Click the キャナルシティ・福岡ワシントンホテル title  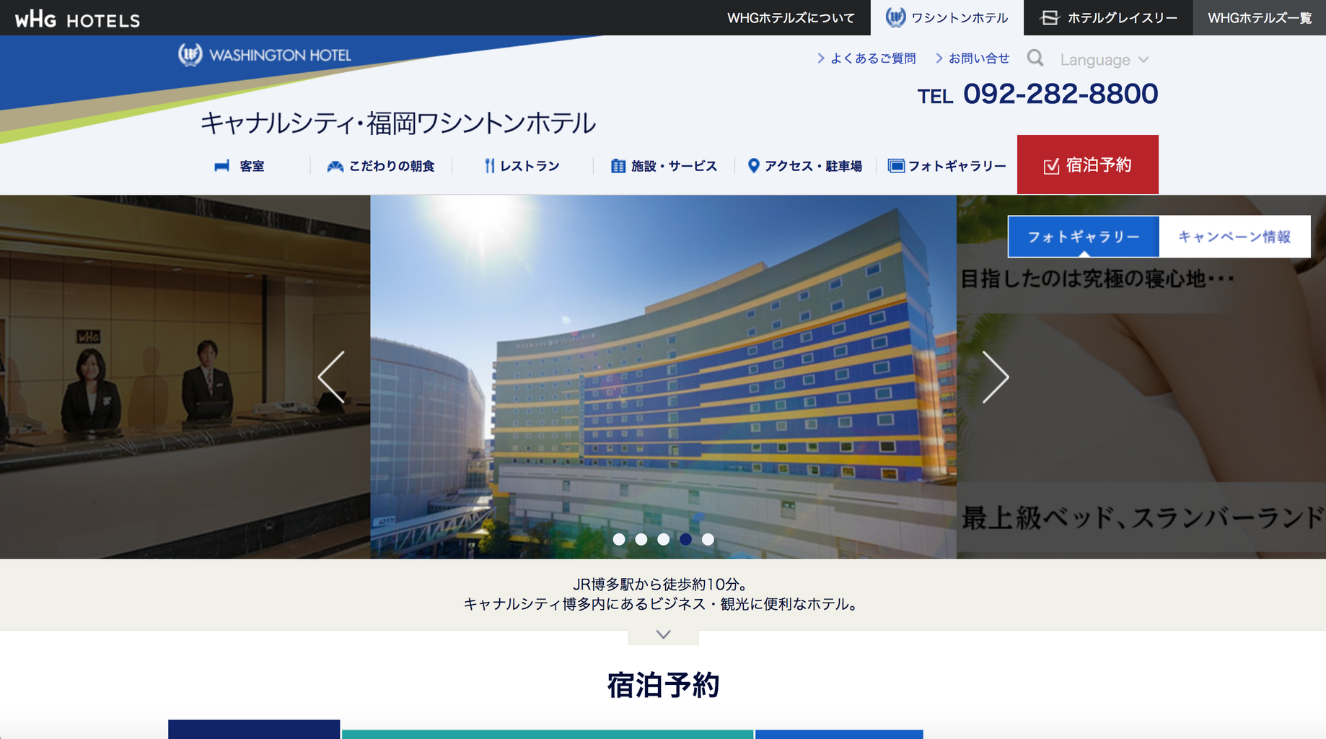click(x=398, y=123)
